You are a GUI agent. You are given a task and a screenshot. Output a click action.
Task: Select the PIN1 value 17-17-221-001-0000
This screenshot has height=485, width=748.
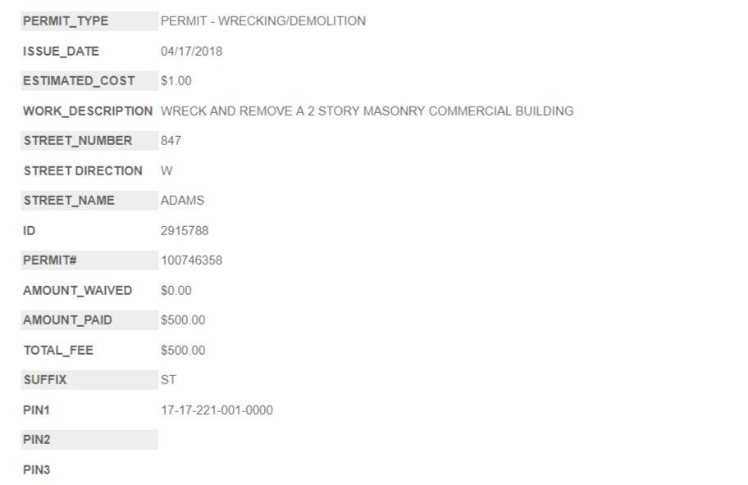217,410
